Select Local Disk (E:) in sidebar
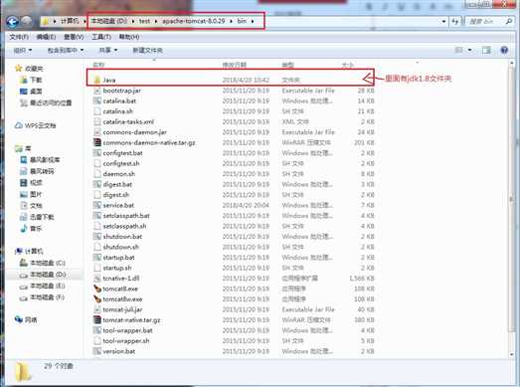Viewport: 520px width, 387px height. tap(42, 286)
